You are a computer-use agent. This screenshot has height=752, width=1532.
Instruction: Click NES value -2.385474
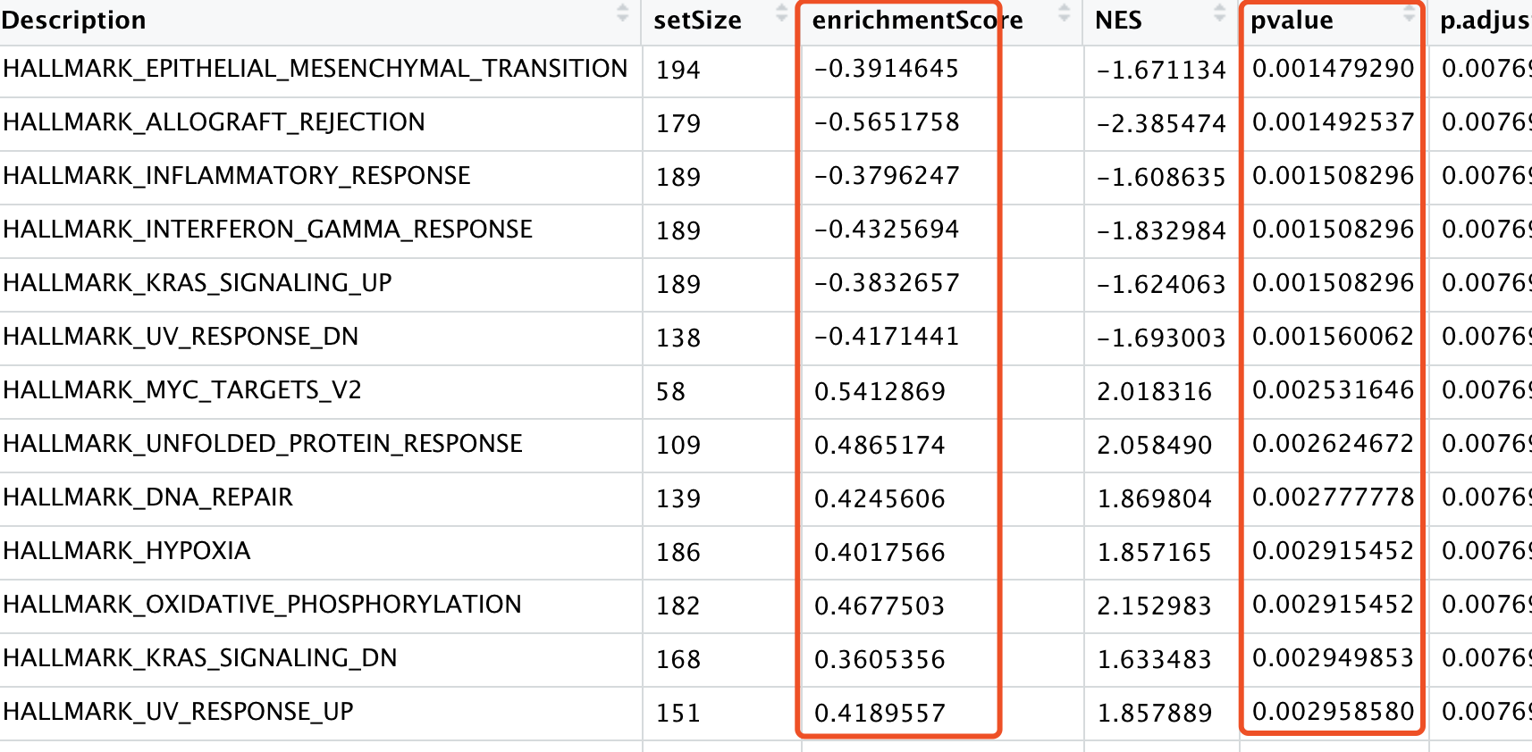click(x=1161, y=123)
